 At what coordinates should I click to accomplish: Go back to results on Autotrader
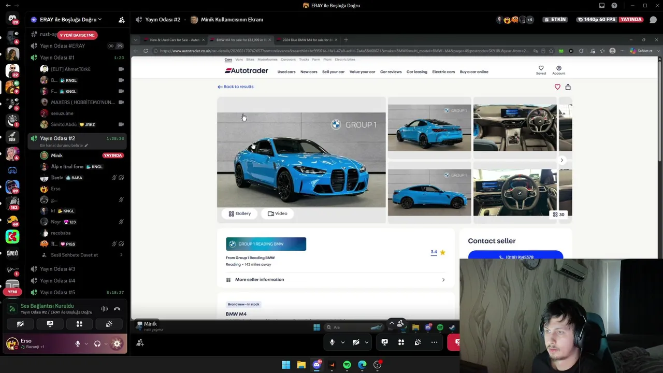(x=236, y=87)
